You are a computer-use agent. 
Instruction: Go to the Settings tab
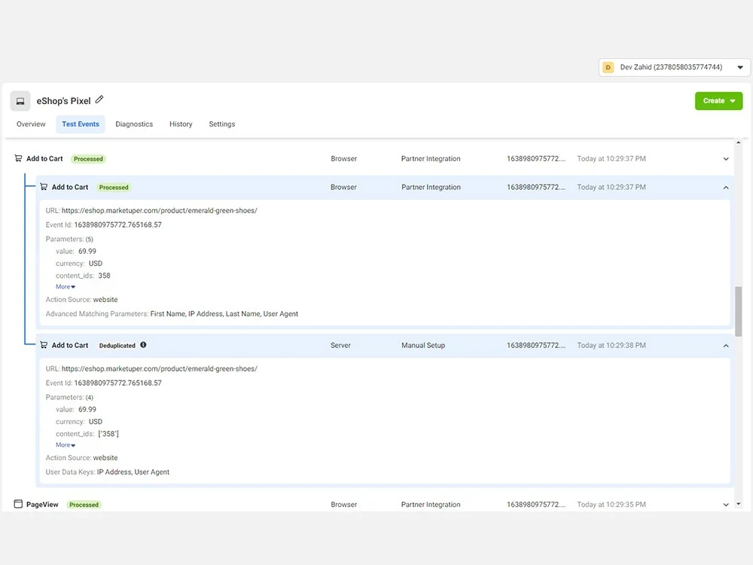pyautogui.click(x=222, y=124)
